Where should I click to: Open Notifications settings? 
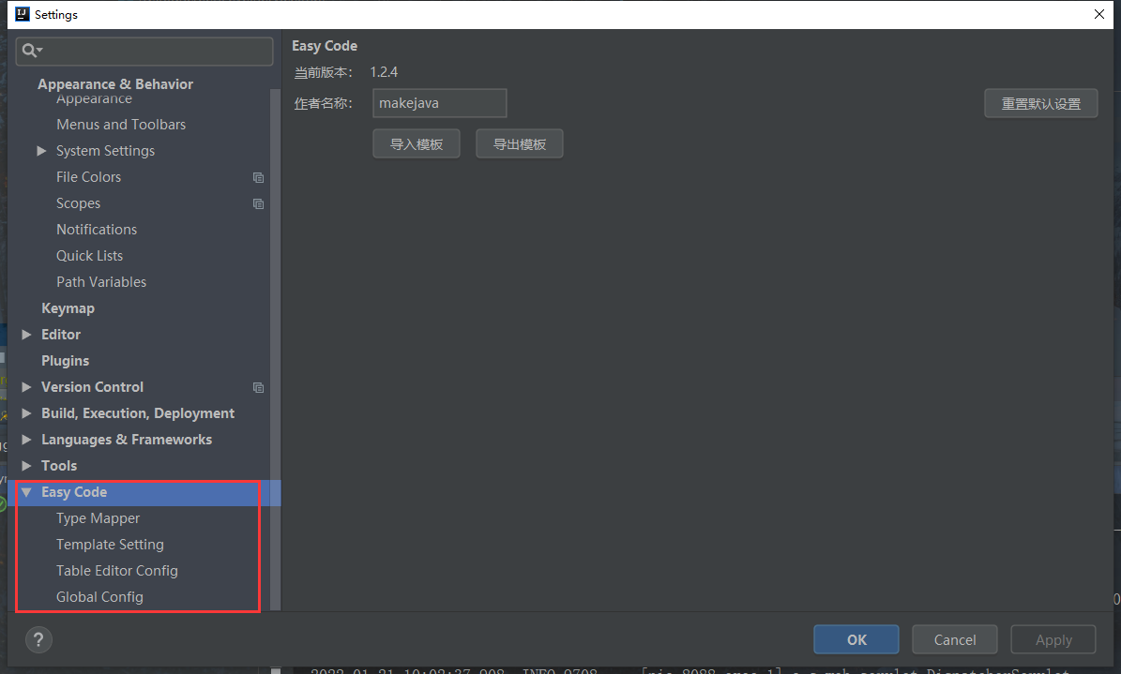coord(97,230)
